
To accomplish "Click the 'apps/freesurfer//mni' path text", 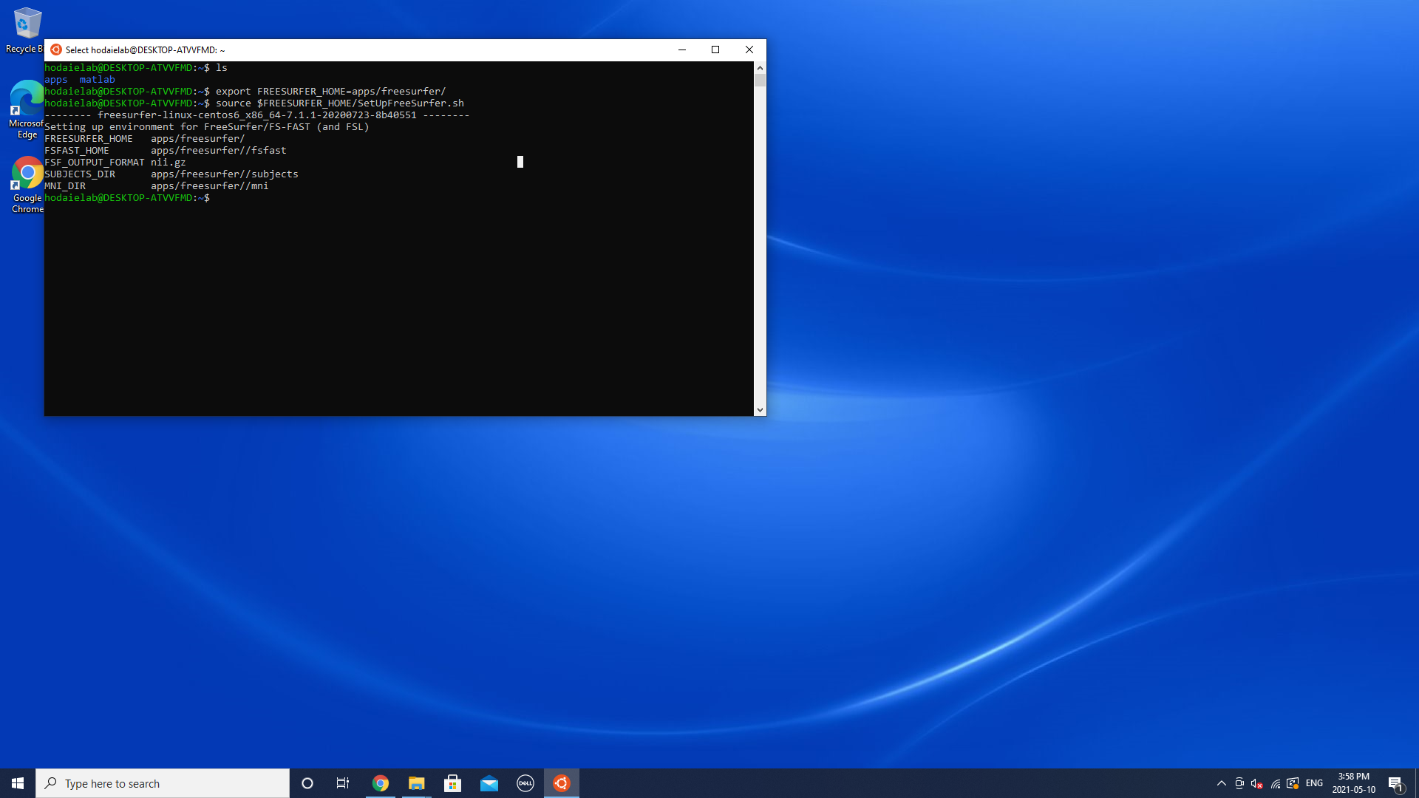I will pyautogui.click(x=210, y=186).
